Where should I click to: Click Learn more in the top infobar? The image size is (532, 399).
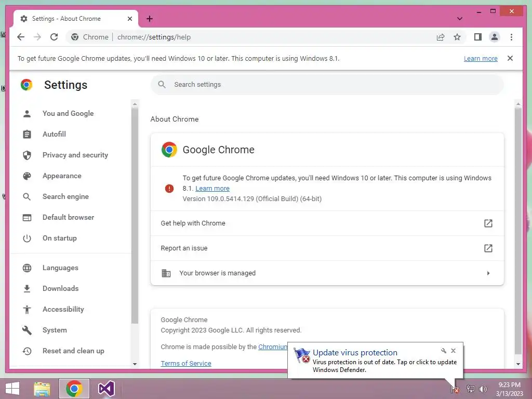point(481,58)
